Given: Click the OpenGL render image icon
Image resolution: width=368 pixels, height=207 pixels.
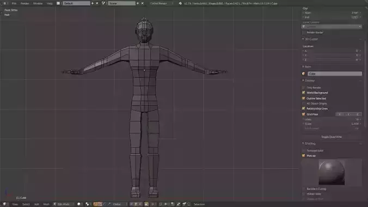Looking at the screenshot, I should (x=184, y=204).
